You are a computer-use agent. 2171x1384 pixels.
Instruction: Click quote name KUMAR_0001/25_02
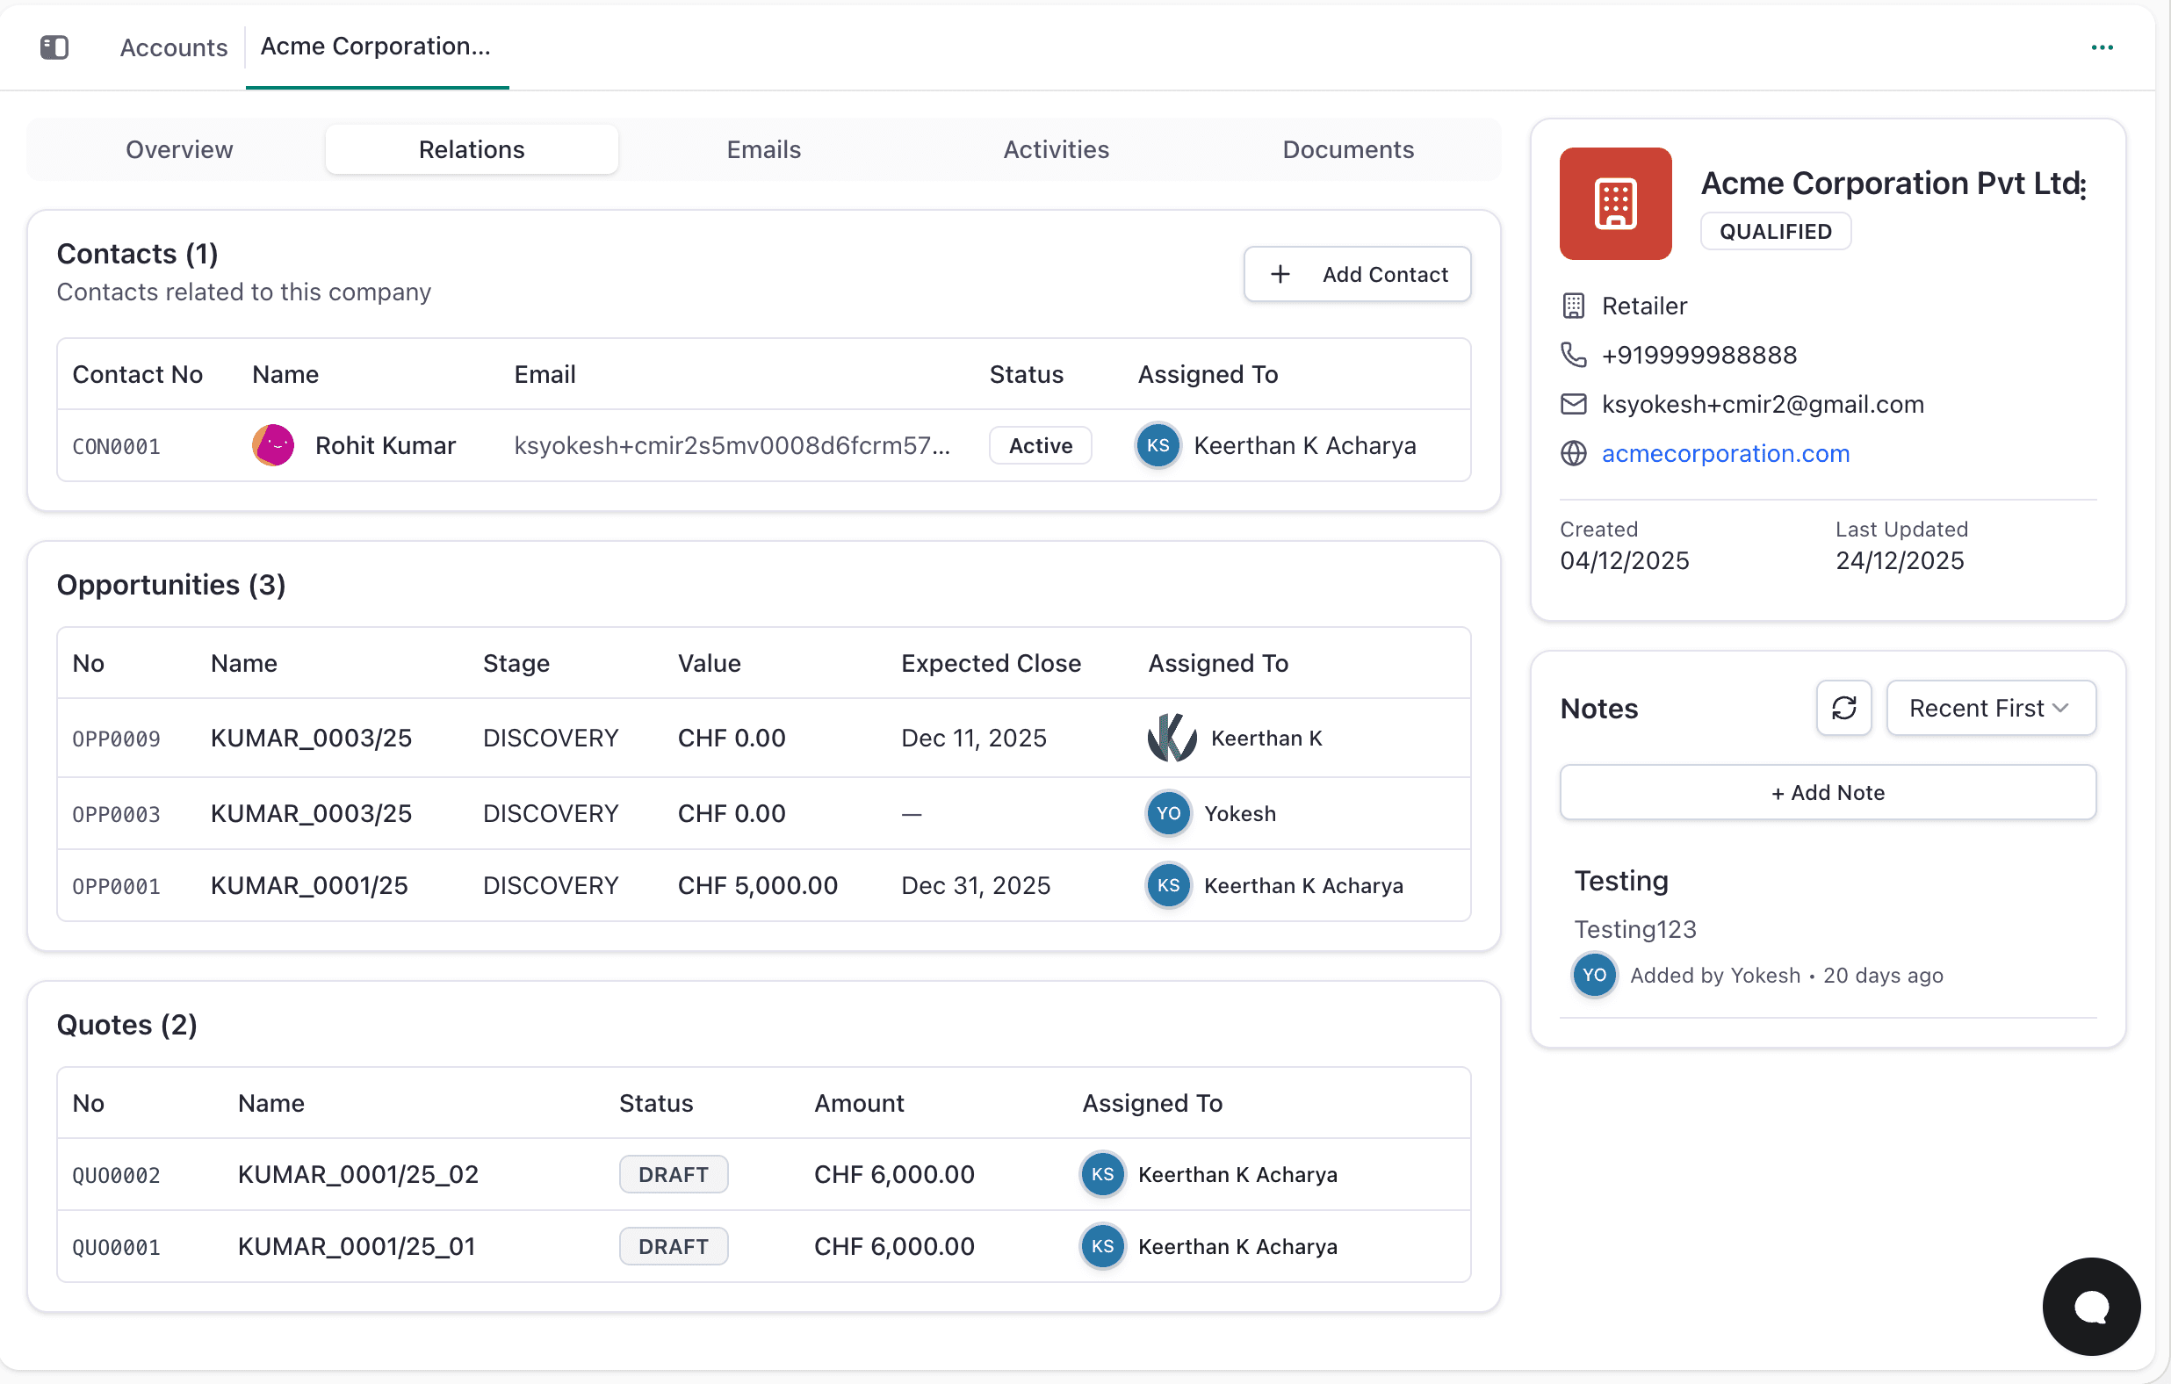(x=358, y=1174)
